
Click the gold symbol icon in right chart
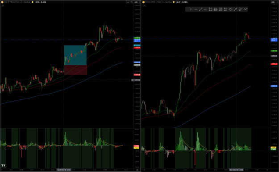[143, 2]
